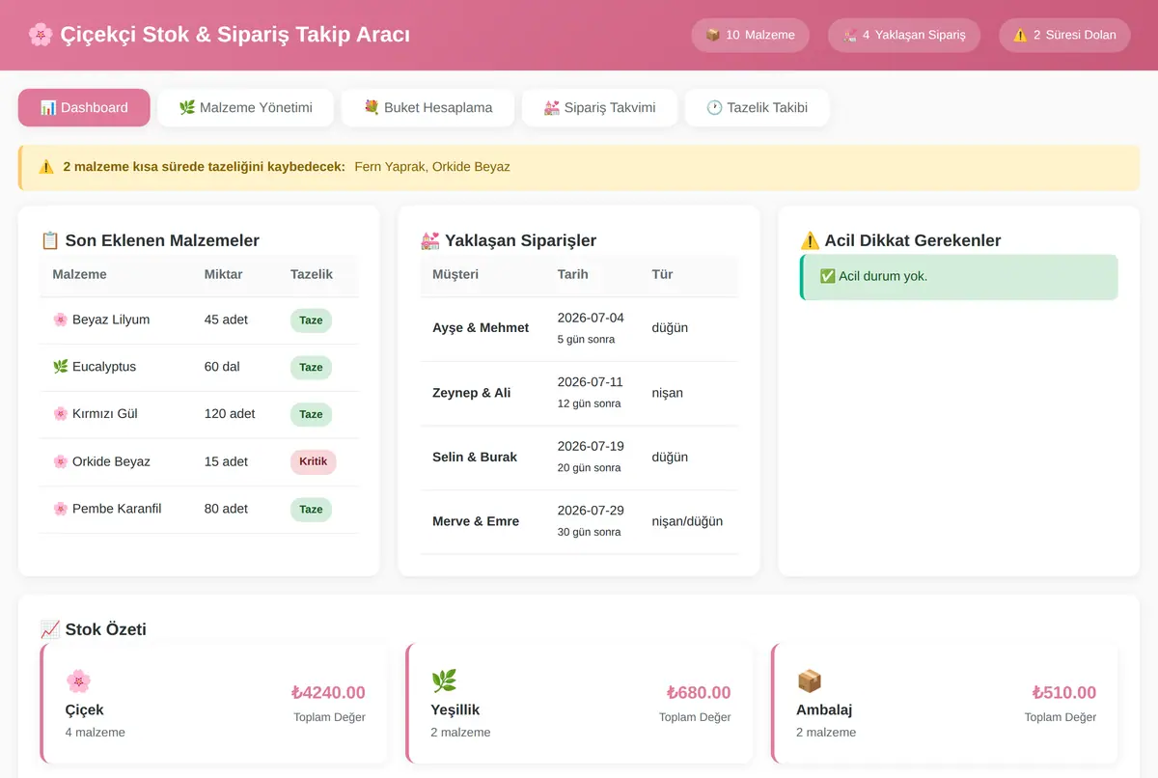Select the Kırmızı Gül material row
1158x778 pixels.
point(199,414)
